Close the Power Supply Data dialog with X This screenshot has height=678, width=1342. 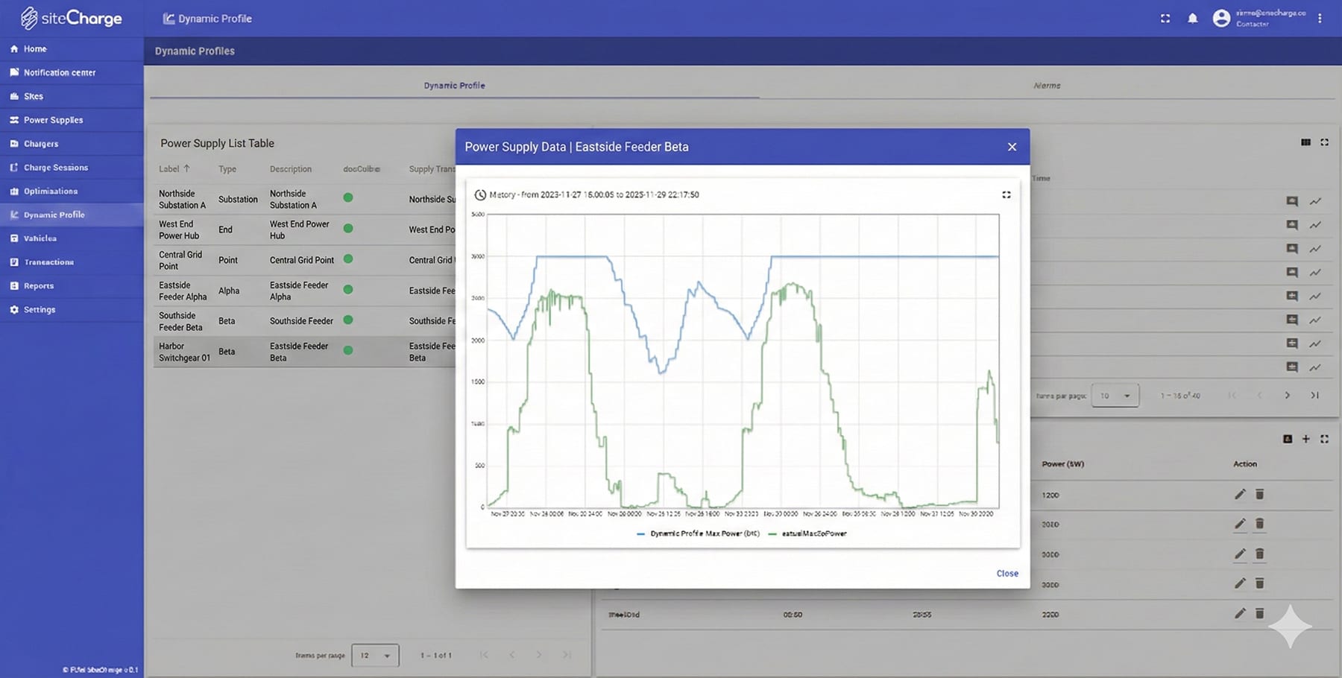[x=1012, y=147]
